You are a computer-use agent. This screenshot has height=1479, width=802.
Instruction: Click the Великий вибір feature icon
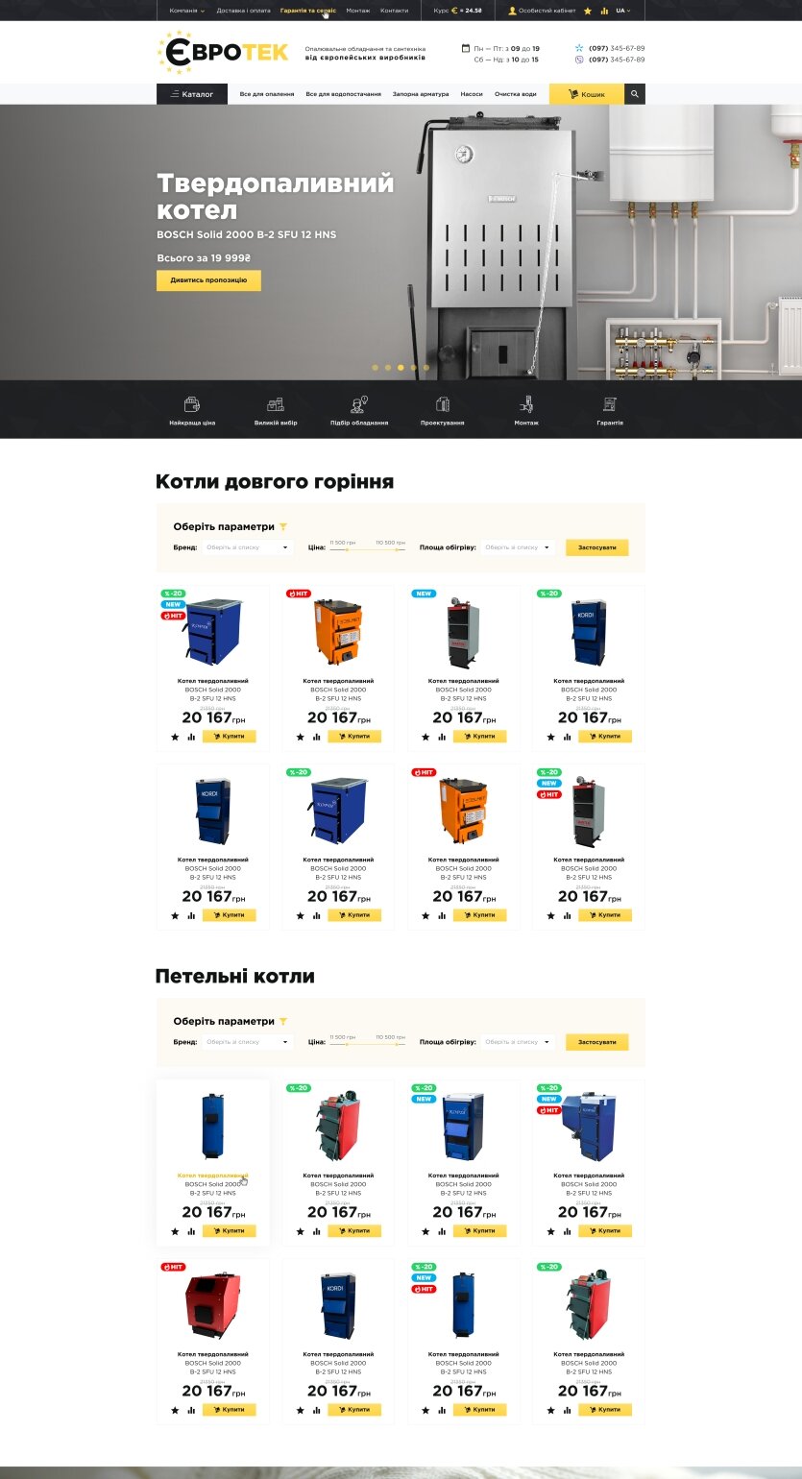tap(276, 404)
